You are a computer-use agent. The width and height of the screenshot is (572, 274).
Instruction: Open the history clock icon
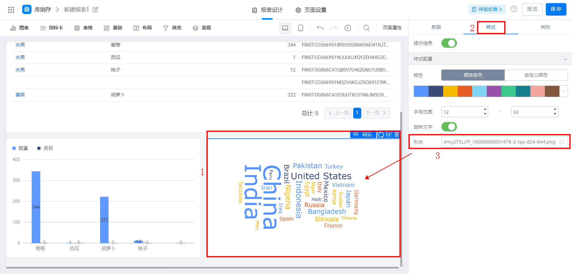(348, 28)
